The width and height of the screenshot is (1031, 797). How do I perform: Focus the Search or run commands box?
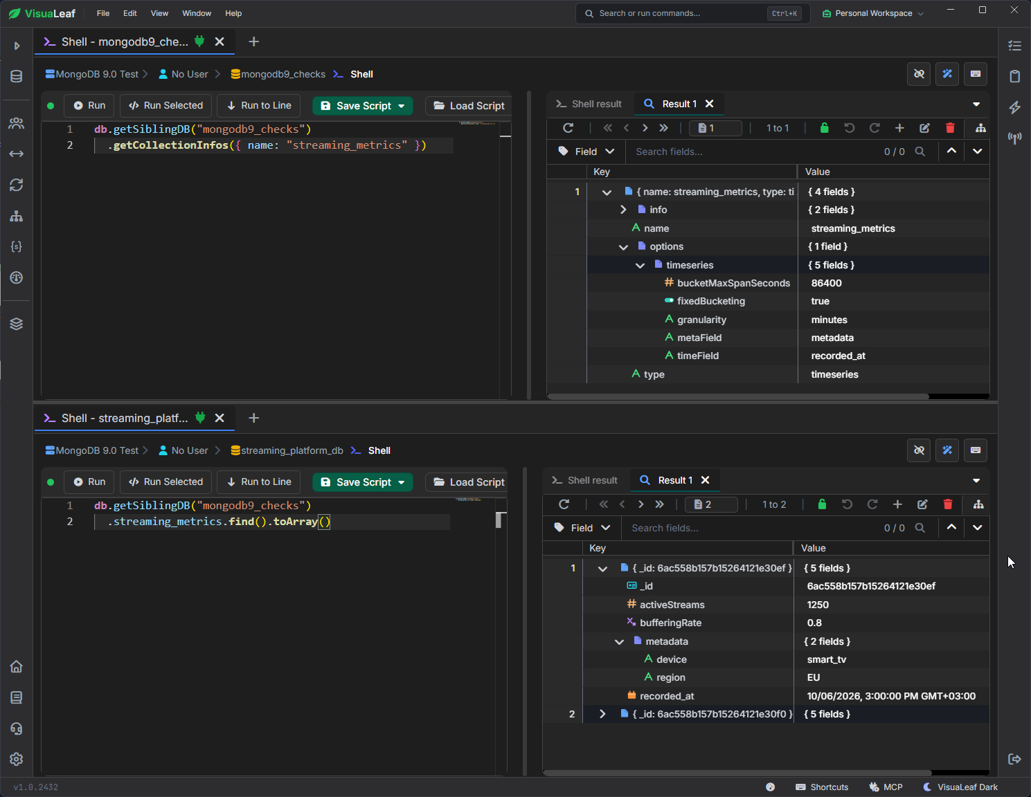click(x=692, y=13)
